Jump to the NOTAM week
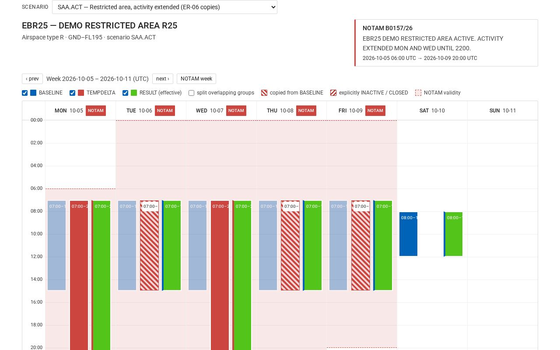The width and height of the screenshot is (560, 350). tap(196, 79)
